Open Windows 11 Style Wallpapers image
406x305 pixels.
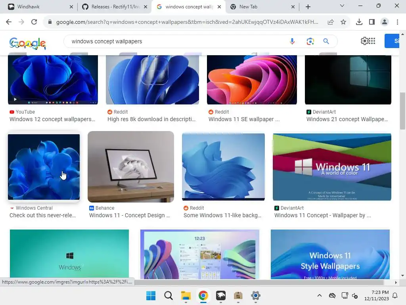coord(330,254)
